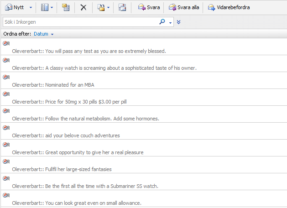Expand search options with double chevron

pos(179,22)
